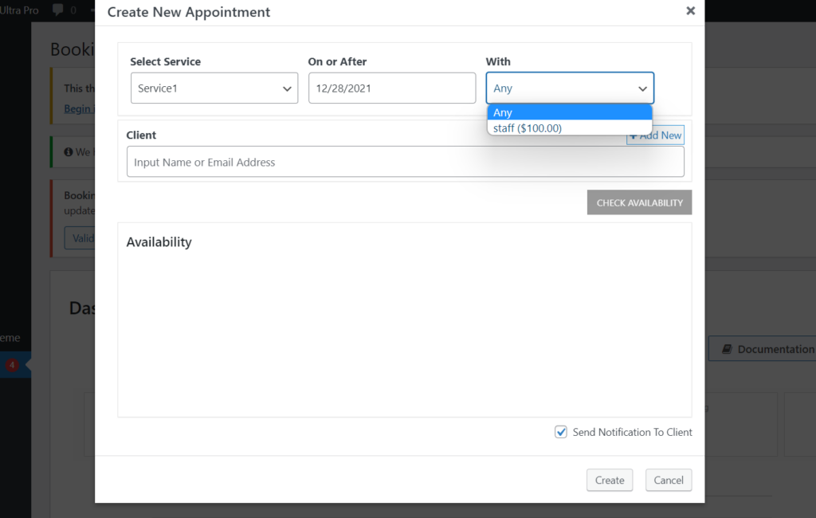816x518 pixels.
Task: Click the book icon on the Documentation button
Action: 727,349
